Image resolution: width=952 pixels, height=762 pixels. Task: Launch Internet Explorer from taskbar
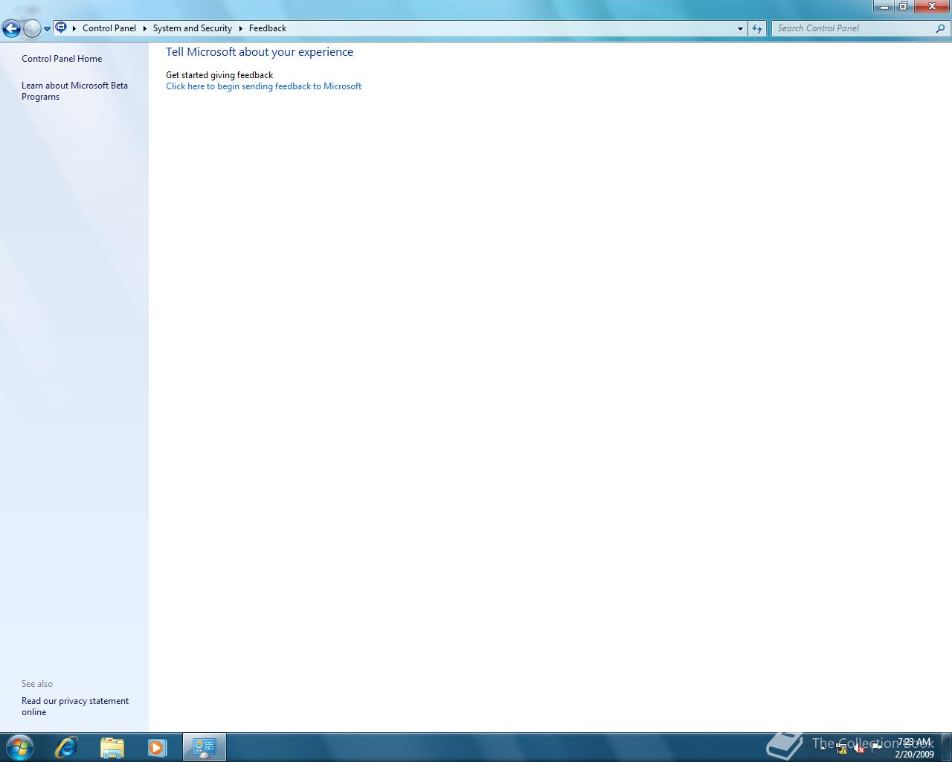pos(66,747)
